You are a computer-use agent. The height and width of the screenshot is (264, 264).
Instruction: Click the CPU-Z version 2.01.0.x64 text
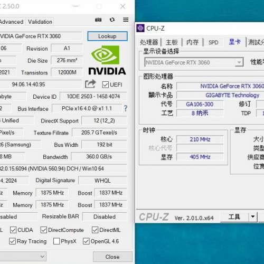194,218
